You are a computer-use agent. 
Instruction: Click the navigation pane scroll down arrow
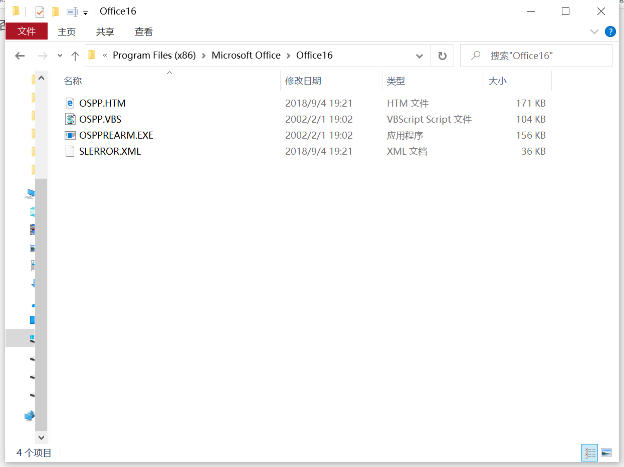point(41,437)
